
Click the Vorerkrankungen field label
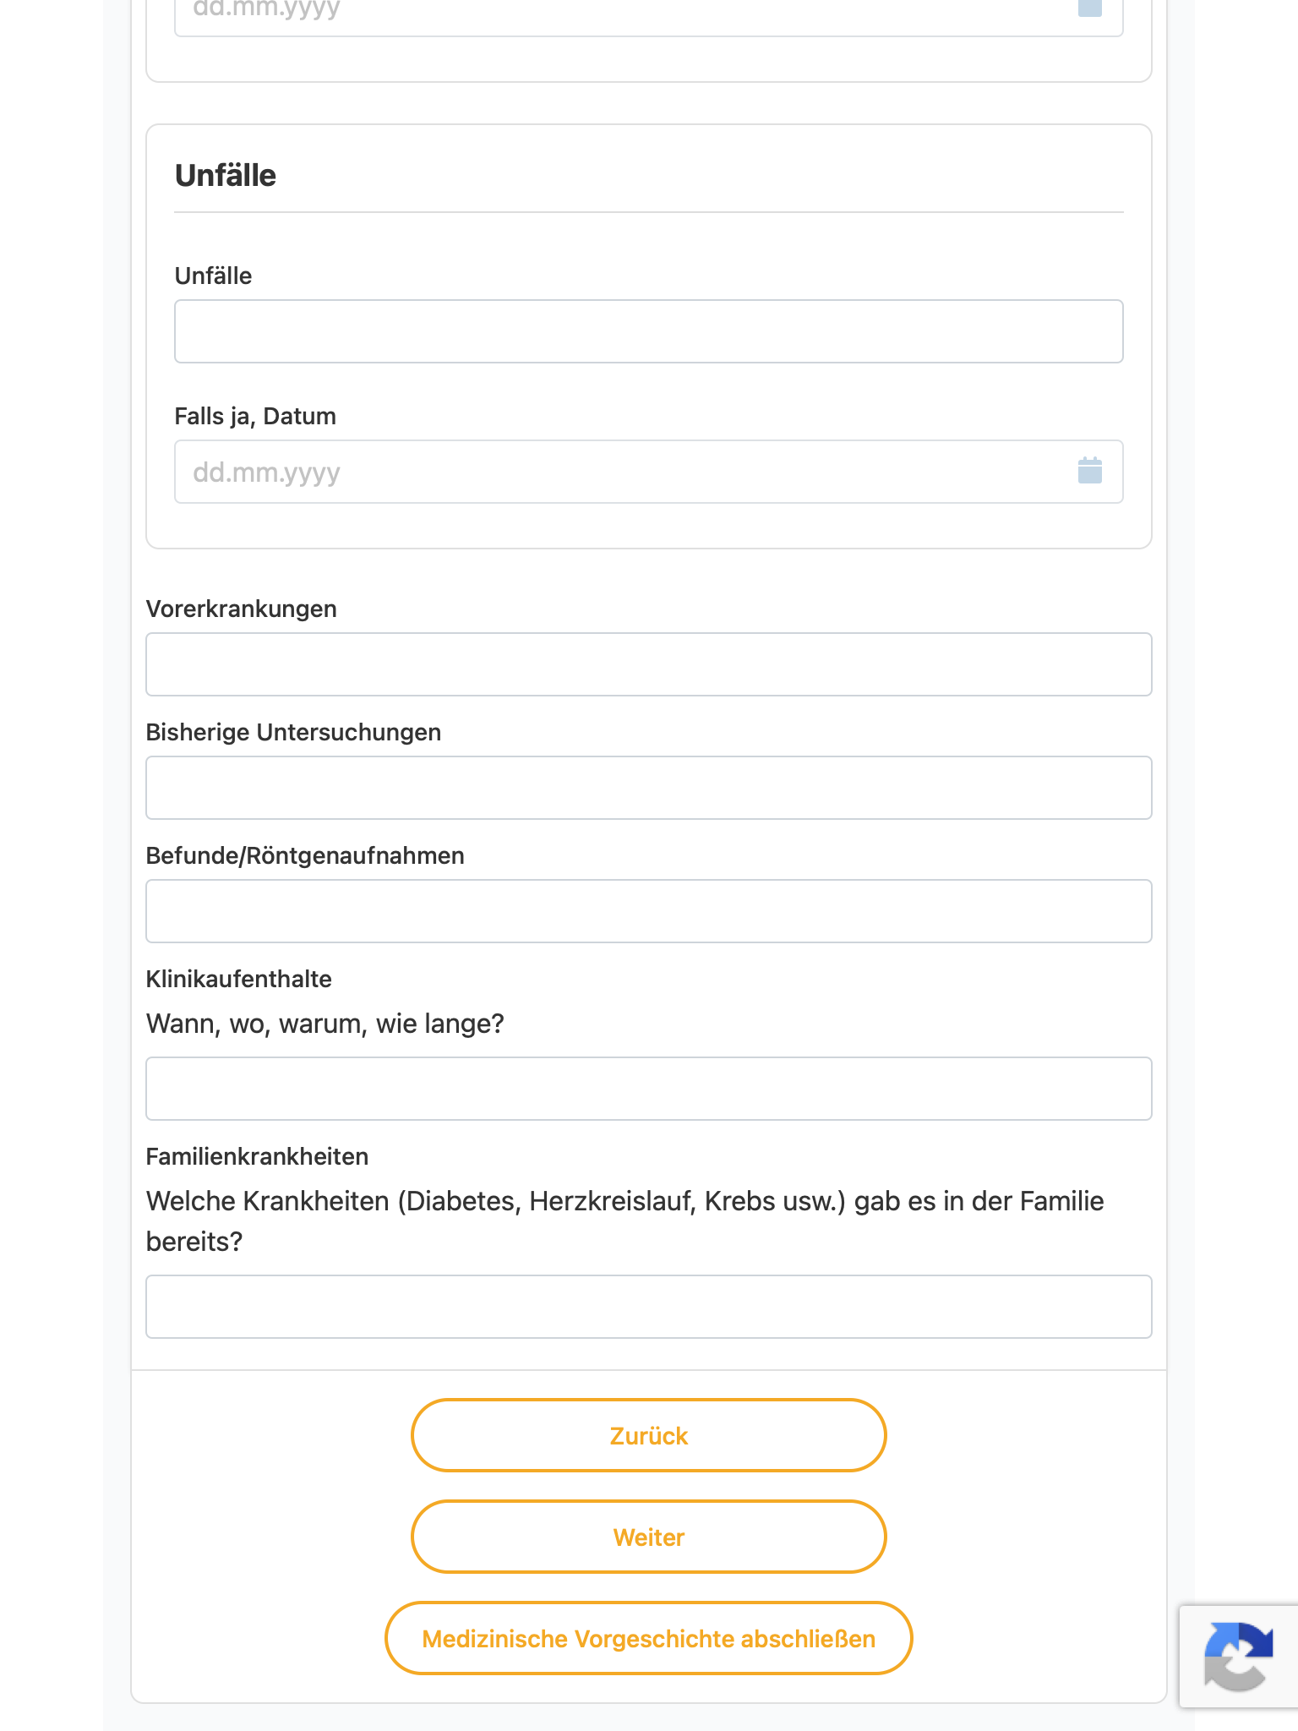click(241, 609)
